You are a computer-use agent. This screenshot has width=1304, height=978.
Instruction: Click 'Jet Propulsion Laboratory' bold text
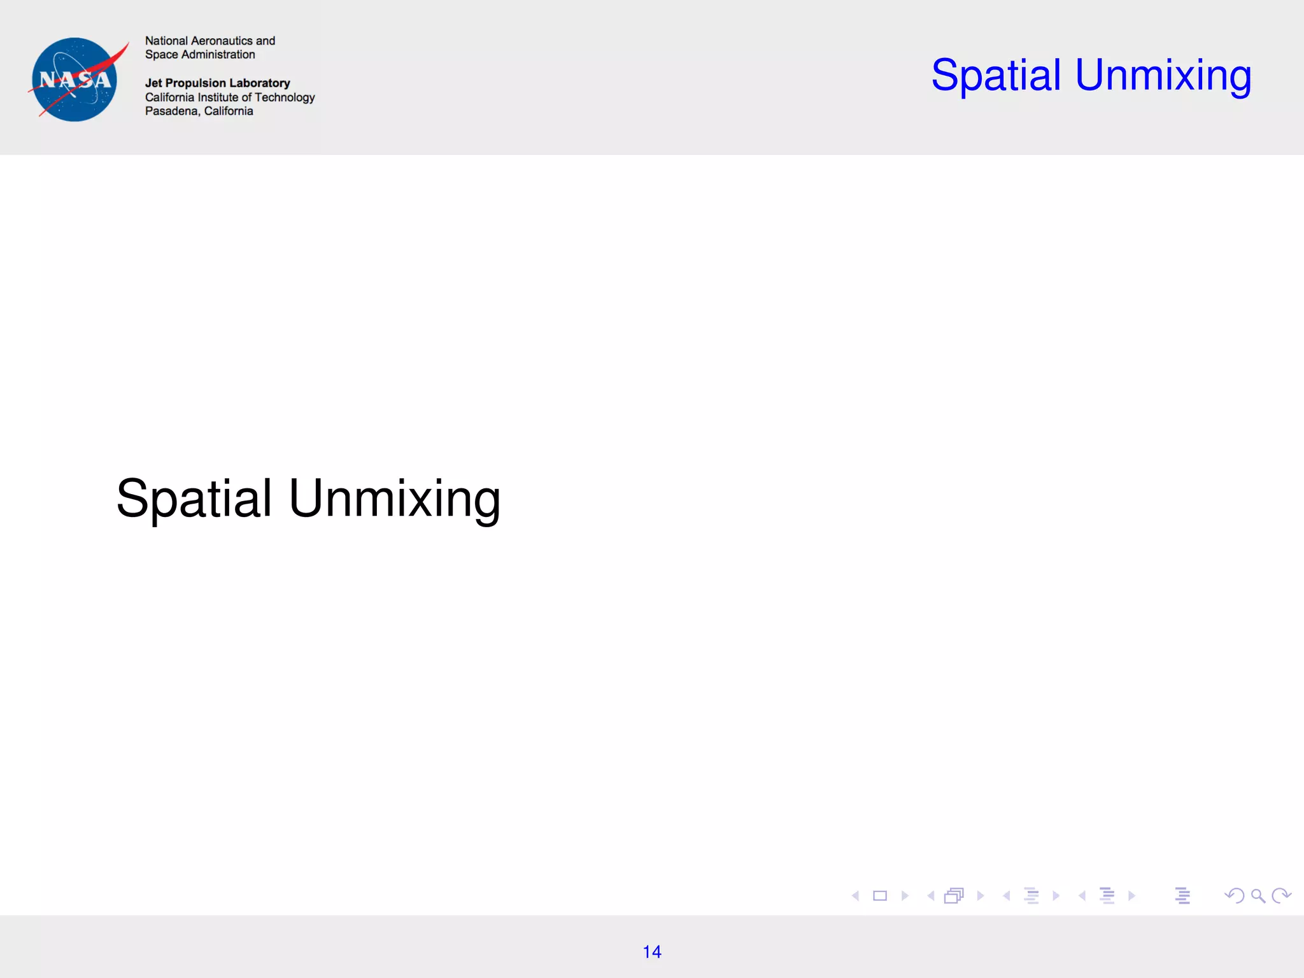(217, 83)
